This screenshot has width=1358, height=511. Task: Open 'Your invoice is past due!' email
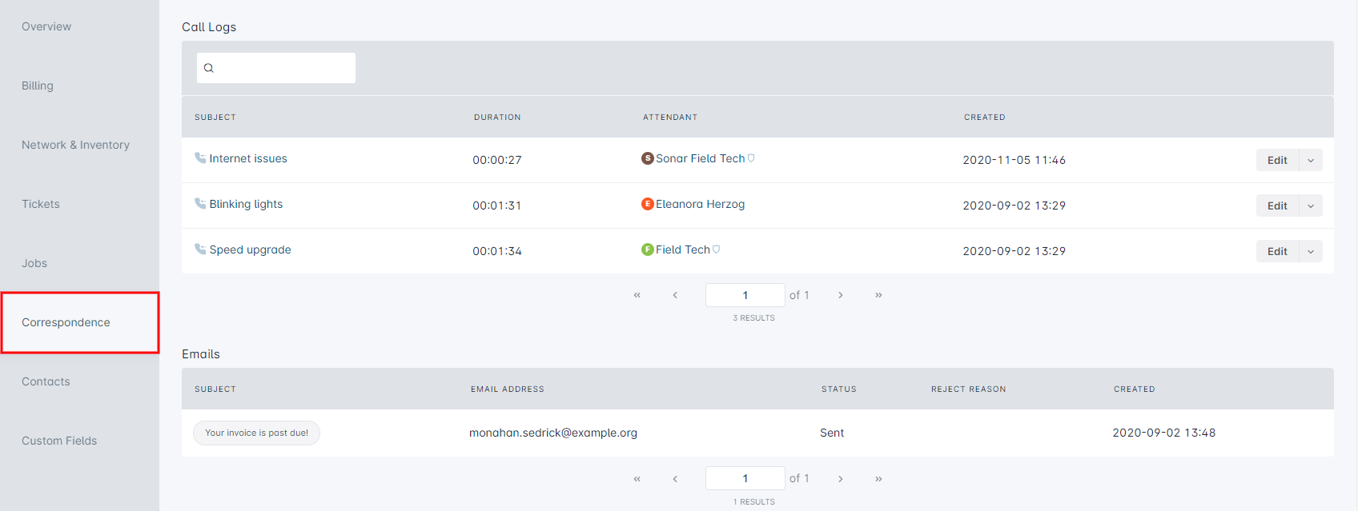[x=256, y=433]
